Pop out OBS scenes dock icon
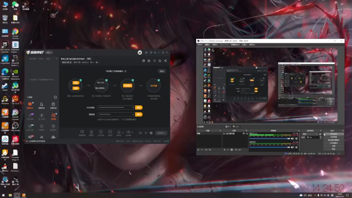Screen dimensions: 352x198 coord(220,131)
